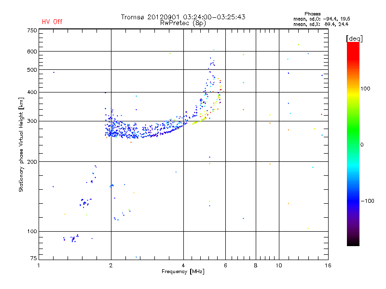Click the x-axis label '1'
This screenshot has height=289, width=386.
pos(39,265)
